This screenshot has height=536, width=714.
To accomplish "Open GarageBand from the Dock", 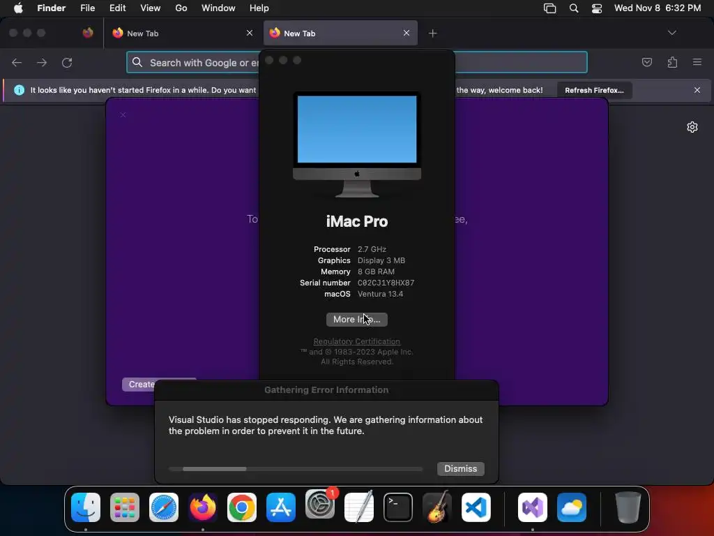I will click(x=437, y=507).
